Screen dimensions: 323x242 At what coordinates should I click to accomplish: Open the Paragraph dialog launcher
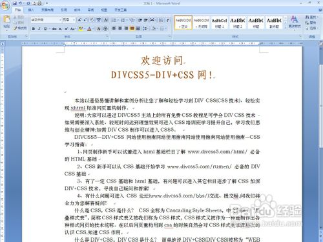coord(169,36)
